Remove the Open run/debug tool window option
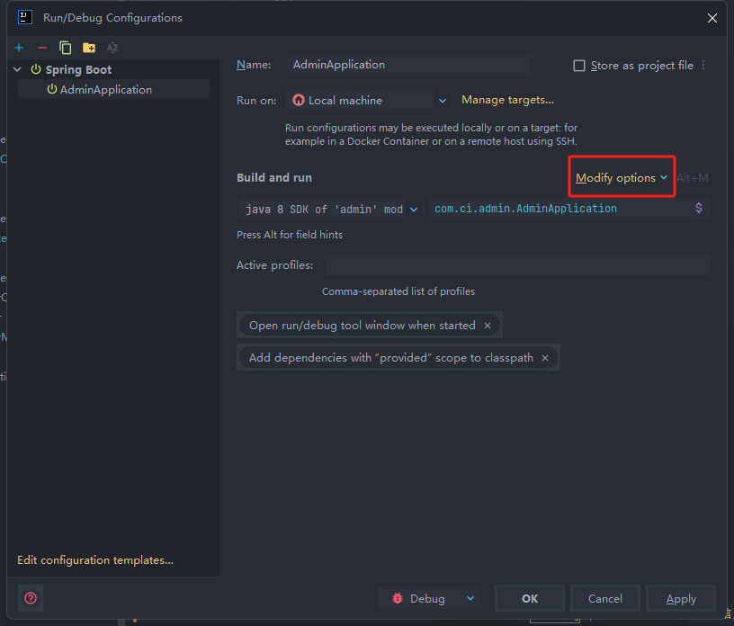 pyautogui.click(x=488, y=326)
